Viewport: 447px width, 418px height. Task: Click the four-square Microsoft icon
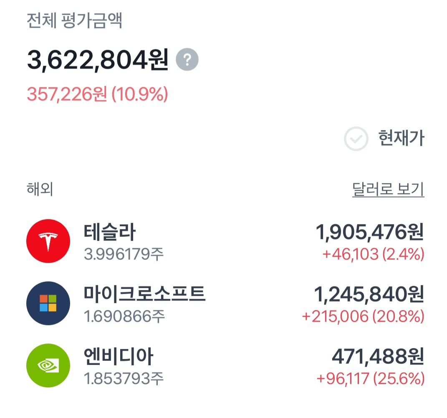pyautogui.click(x=48, y=303)
